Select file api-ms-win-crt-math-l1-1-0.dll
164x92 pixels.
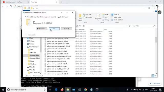tap(56, 66)
